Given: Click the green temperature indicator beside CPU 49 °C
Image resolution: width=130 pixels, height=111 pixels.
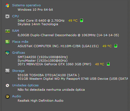Looking at the screenshot, I should coord(82,20).
